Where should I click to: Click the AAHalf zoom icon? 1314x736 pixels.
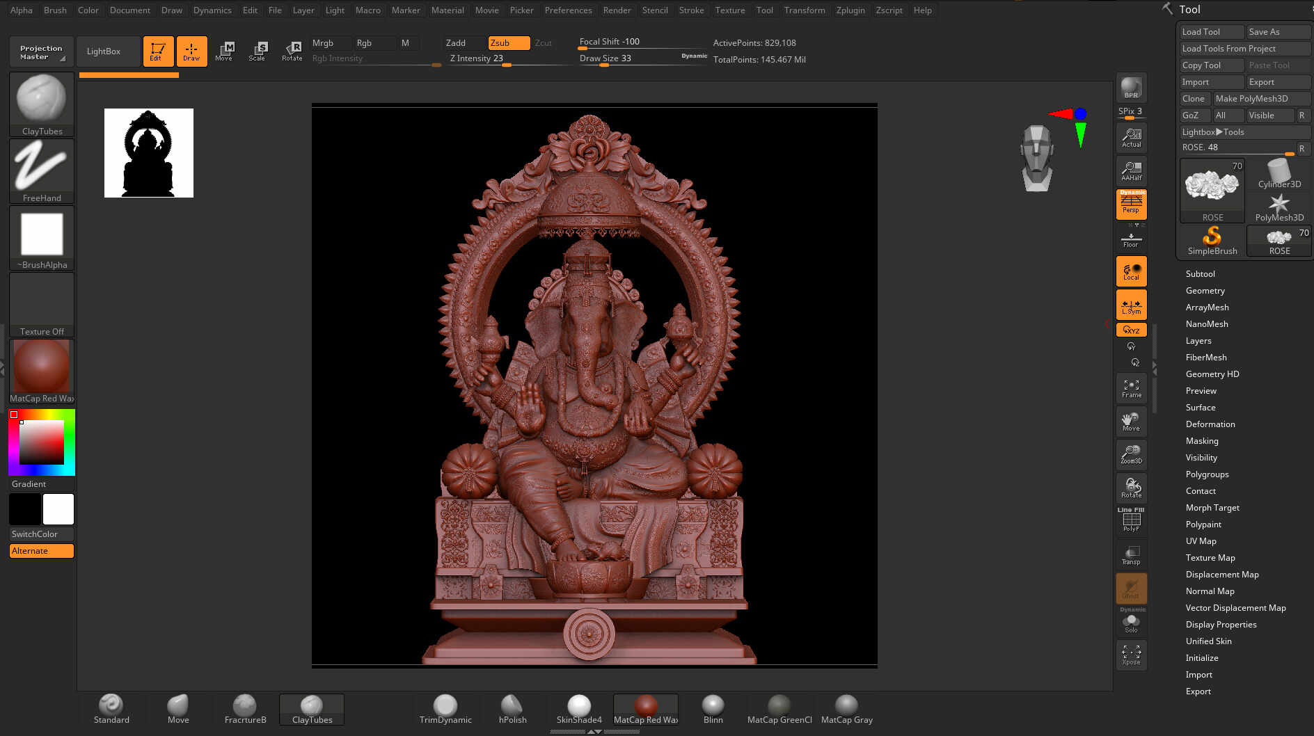coord(1131,170)
